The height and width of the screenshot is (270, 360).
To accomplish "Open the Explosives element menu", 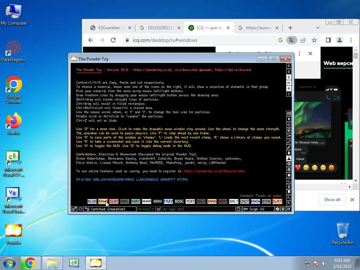I will click(289, 141).
